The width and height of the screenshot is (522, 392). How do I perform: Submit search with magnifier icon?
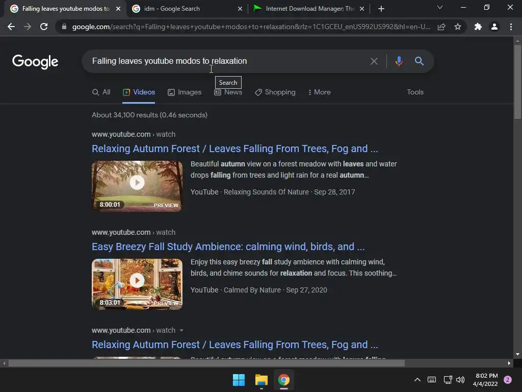(x=419, y=61)
